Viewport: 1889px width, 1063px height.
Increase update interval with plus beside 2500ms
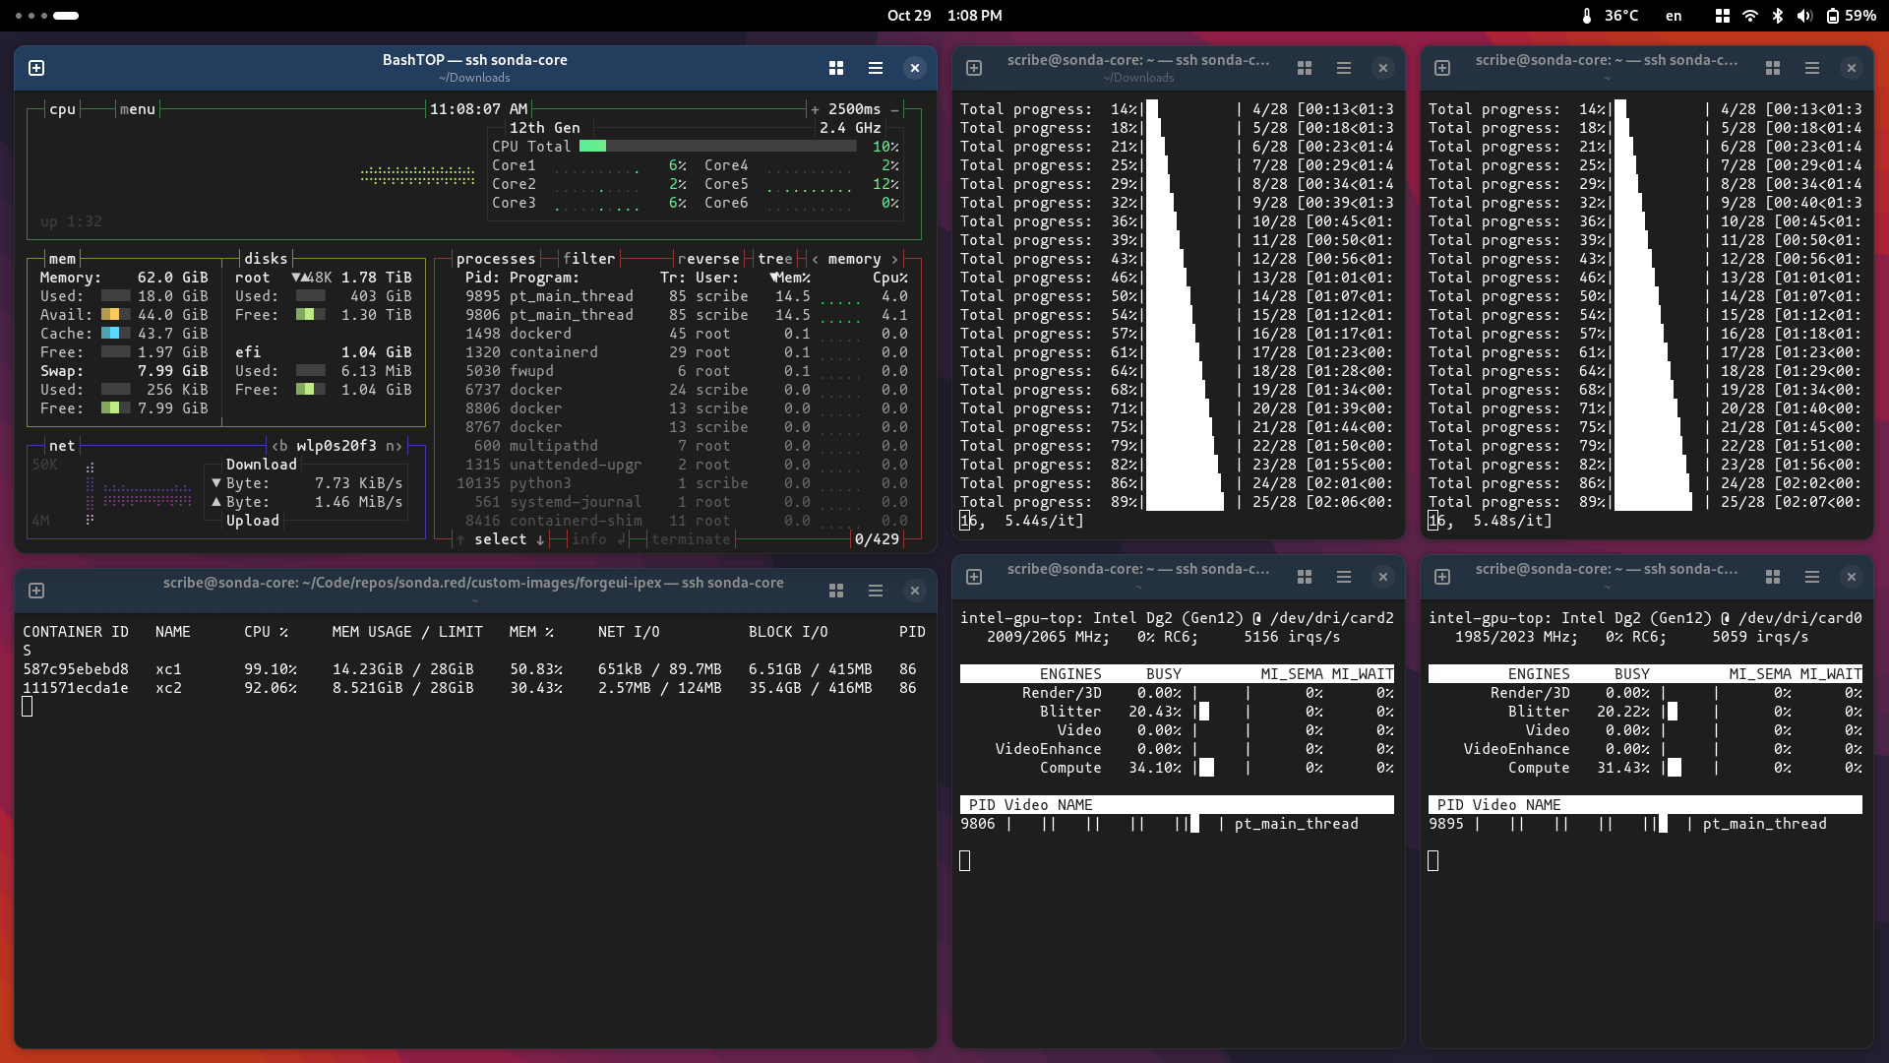[x=815, y=109]
